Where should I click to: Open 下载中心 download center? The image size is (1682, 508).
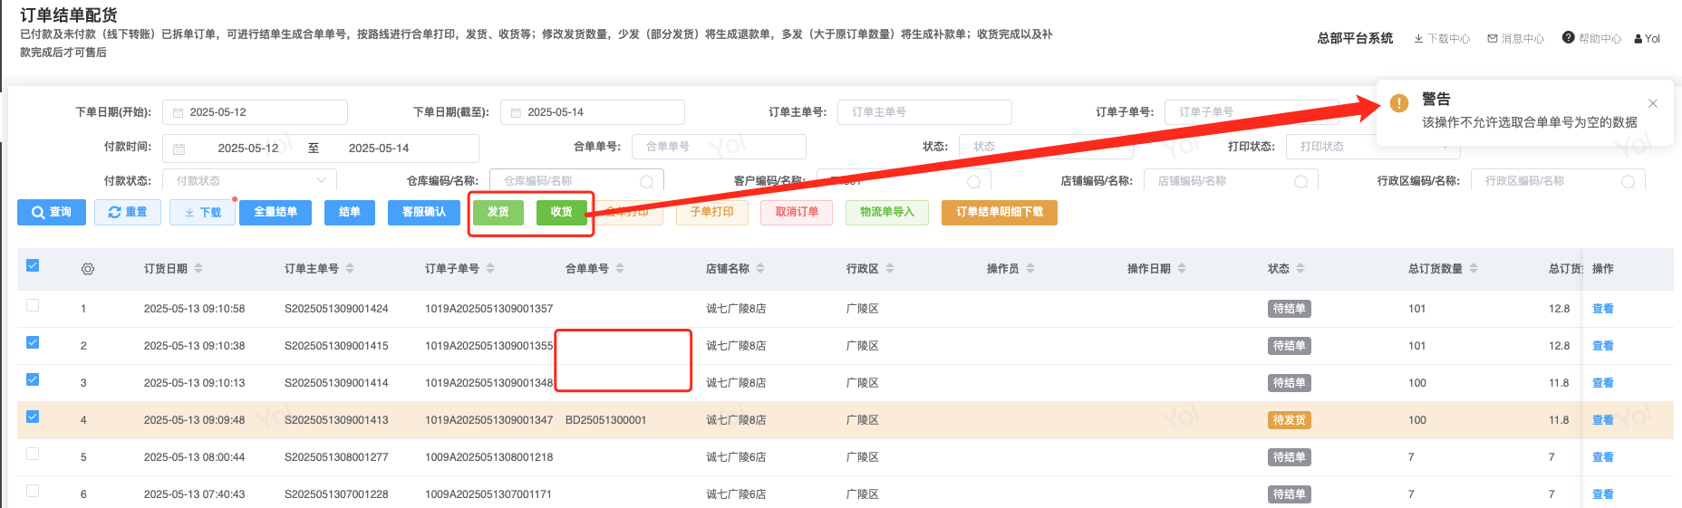1442,38
